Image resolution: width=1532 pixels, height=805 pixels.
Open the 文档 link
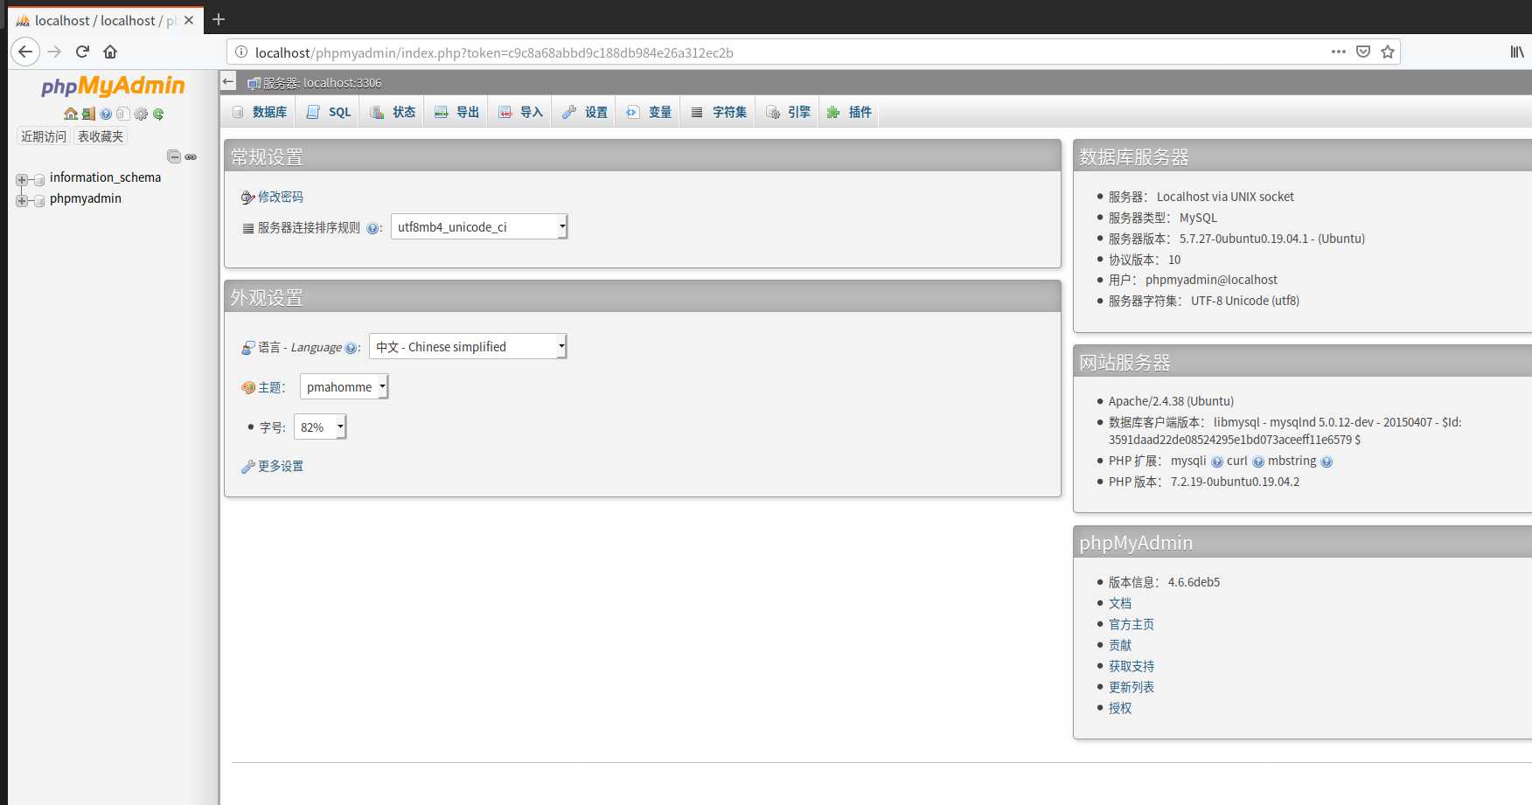1120,603
